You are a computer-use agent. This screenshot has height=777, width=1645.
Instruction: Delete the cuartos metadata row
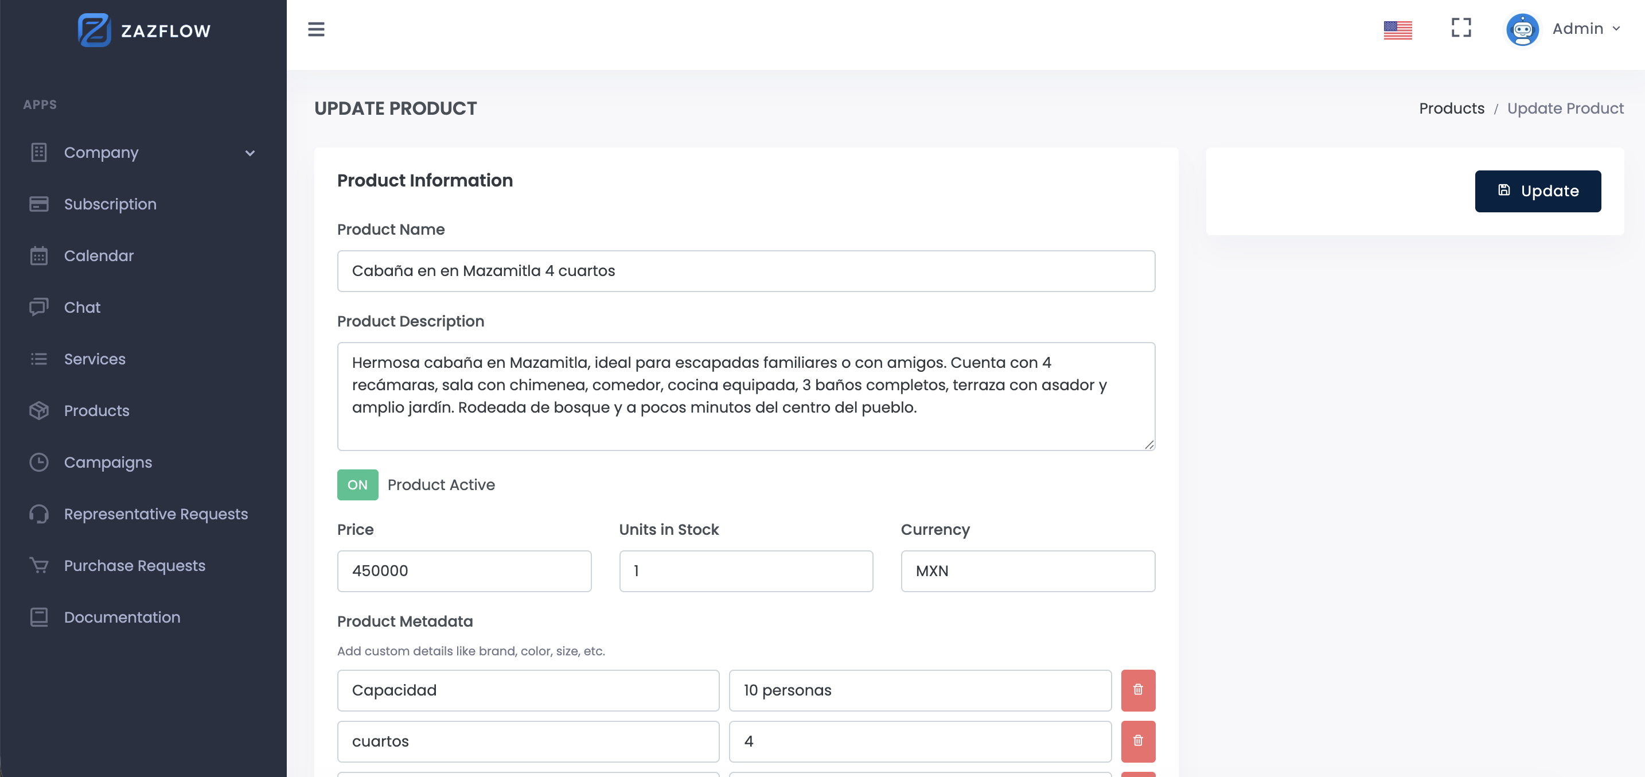(x=1137, y=741)
